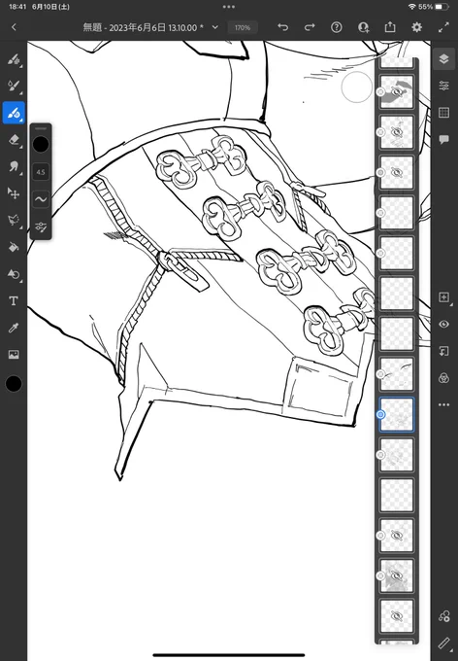This screenshot has width=458, height=661.
Task: Open the Comments panel
Action: pos(443,140)
